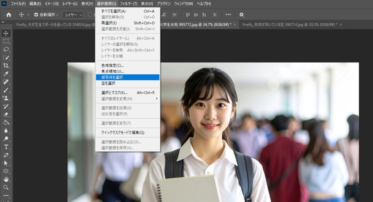This screenshot has width=373, height=202.
Task: Choose 色域指定(C)... menu item
Action: [x=127, y=66]
